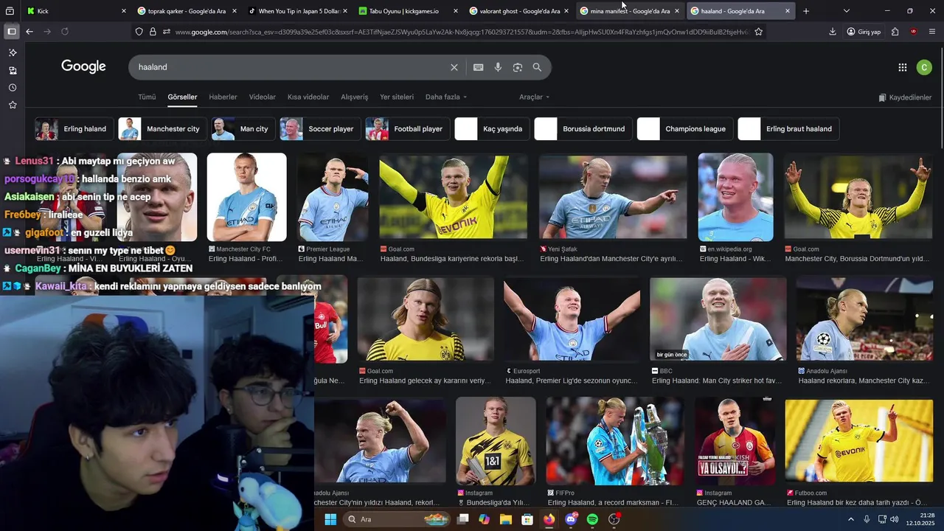
Task: Search by image with the Google Lens icon
Action: coord(518,67)
